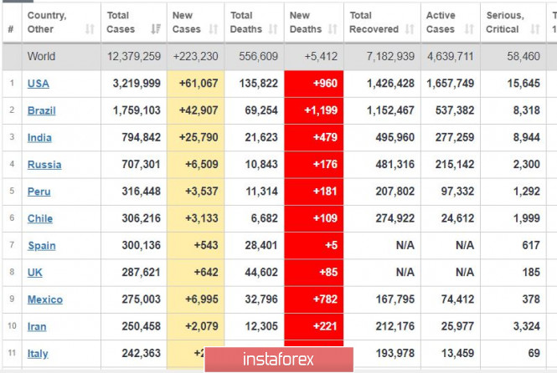Sort by Country, Other arrows icon
Screen dimensions: 557x373
coord(90,28)
